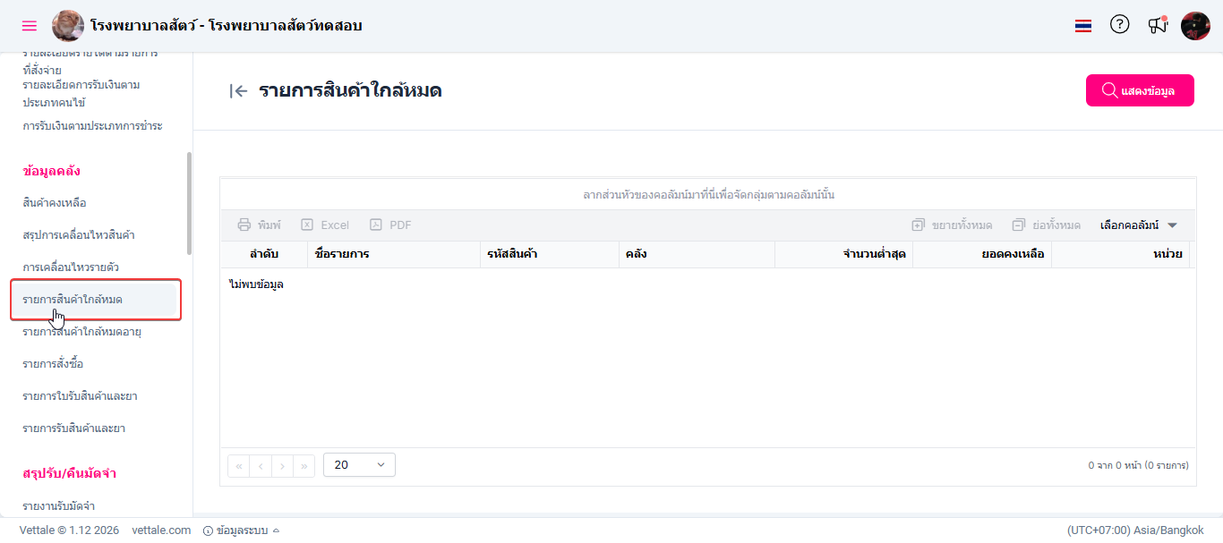The height and width of the screenshot is (543, 1223).
Task: Open the เลือกคอลัมน์ column chooser dropdown
Action: coord(1139,225)
